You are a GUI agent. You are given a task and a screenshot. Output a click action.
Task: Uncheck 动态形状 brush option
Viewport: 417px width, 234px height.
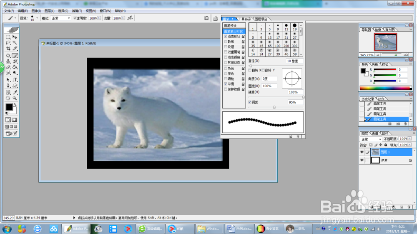pos(226,37)
